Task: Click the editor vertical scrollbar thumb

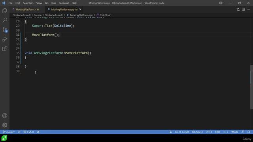Action: (x=251, y=87)
